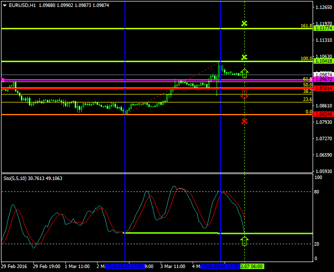The width and height of the screenshot is (334, 272).
Task: Click the red down arrow below price
Action: [x=244, y=95]
